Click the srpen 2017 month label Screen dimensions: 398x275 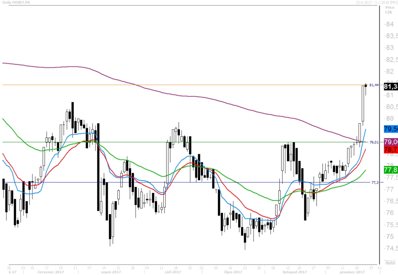click(x=110, y=272)
